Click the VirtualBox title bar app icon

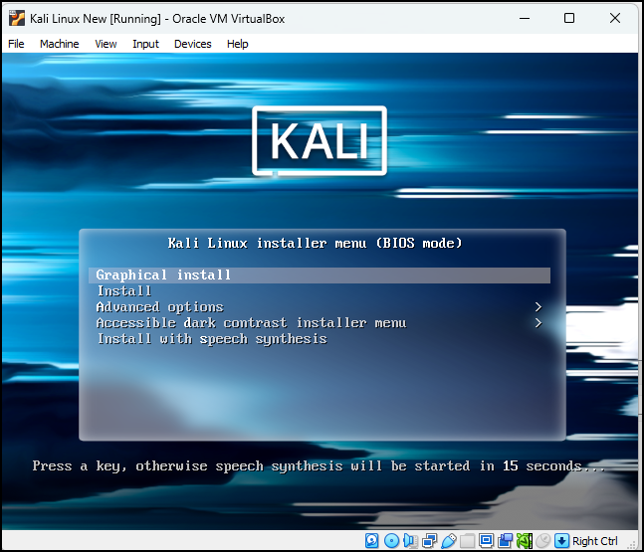click(x=17, y=19)
